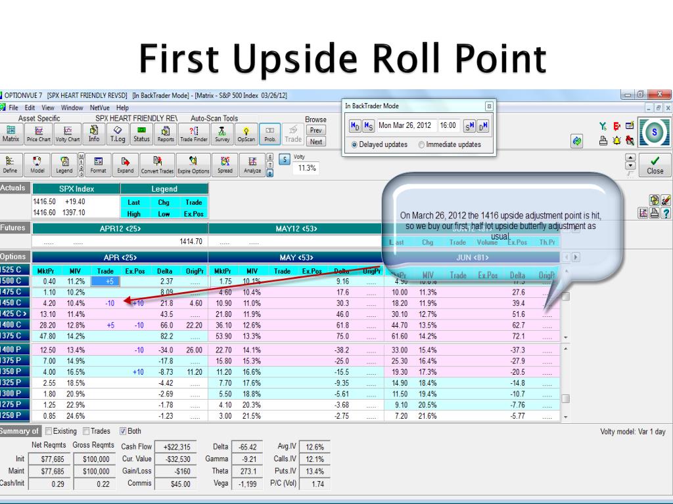Click the BackTrader time field 16:00
The width and height of the screenshot is (673, 504).
[448, 125]
